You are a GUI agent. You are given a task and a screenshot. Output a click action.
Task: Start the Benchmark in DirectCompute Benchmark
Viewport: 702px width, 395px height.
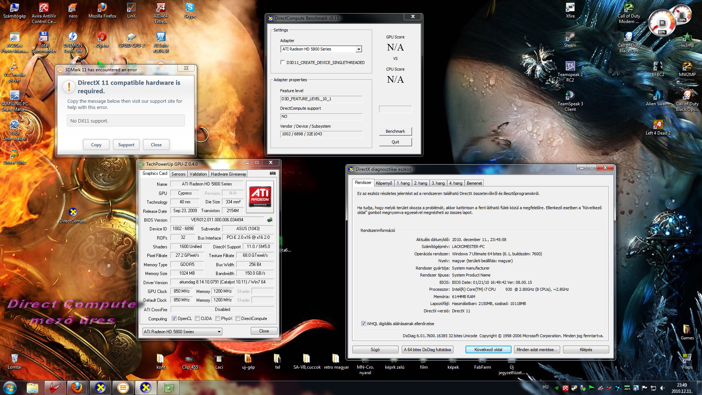coord(395,131)
